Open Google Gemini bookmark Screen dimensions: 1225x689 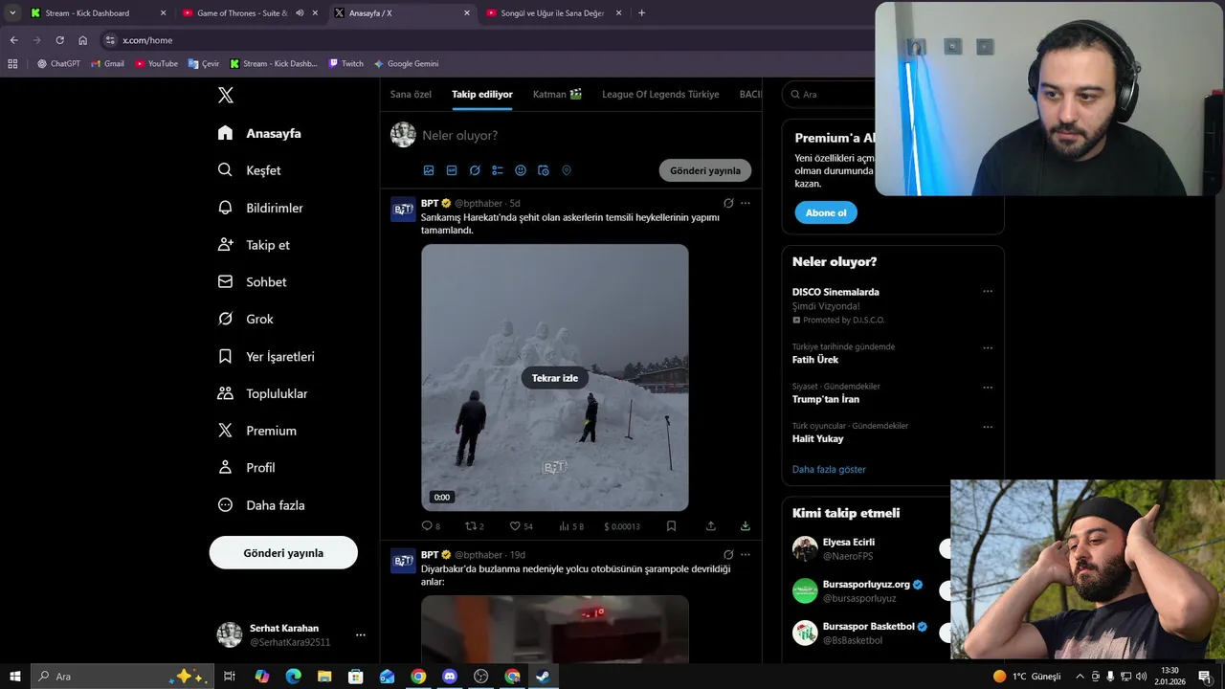(406, 64)
